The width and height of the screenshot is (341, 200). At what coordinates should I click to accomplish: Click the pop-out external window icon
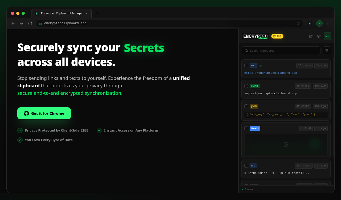pyautogui.click(x=311, y=36)
